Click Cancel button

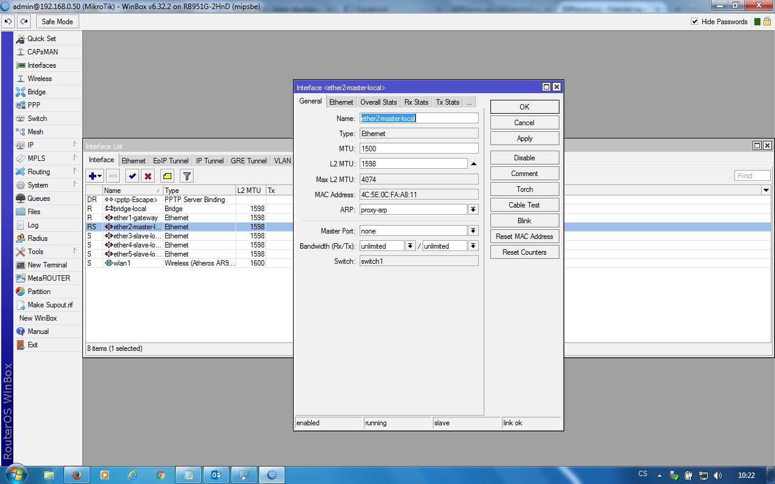click(x=524, y=123)
